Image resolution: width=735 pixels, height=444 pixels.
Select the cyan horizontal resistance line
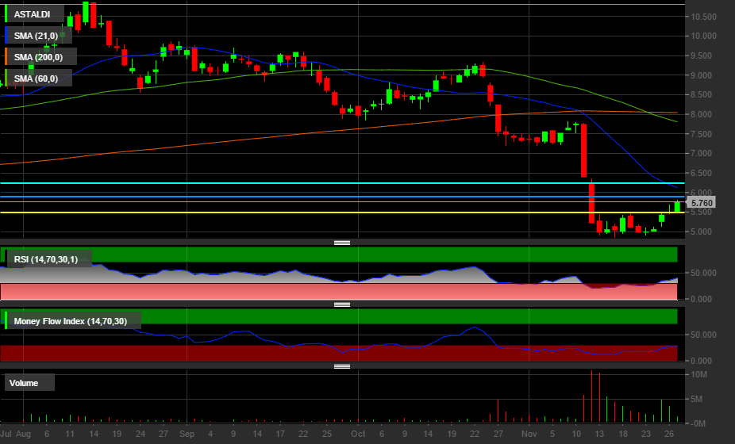pos(317,183)
